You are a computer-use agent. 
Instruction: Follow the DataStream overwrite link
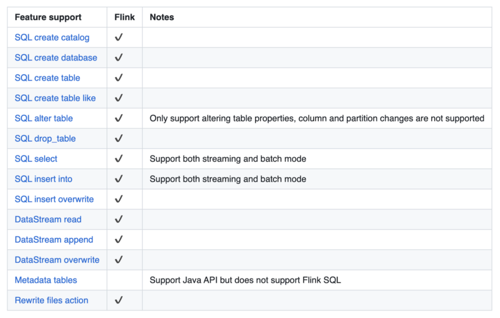tap(57, 260)
